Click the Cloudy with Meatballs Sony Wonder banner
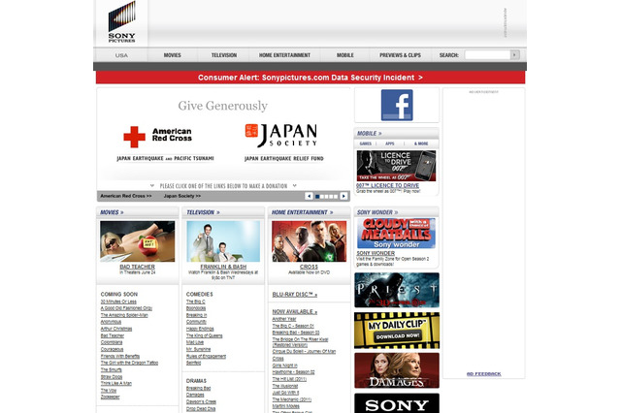621x413 pixels. [397, 233]
